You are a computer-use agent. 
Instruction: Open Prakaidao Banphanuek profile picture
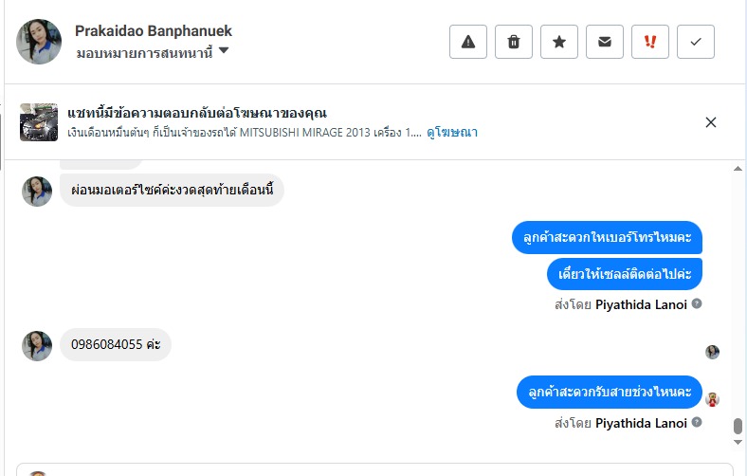[39, 42]
